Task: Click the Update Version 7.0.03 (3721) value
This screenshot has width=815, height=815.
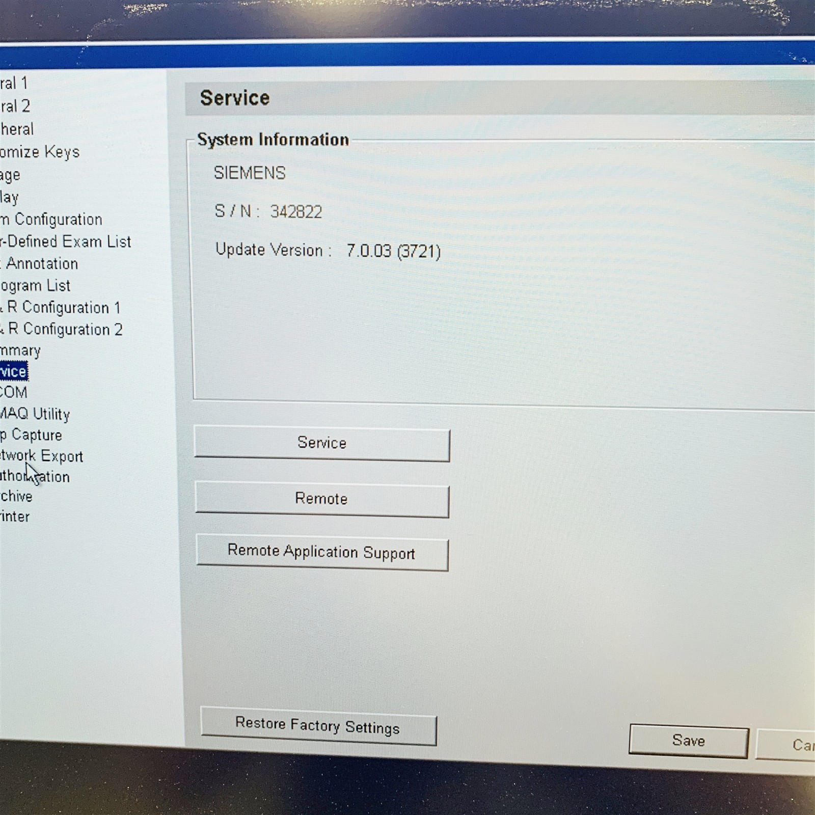Action: (x=393, y=251)
